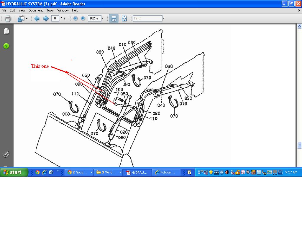Screen dimensions: 302x240
Task: Open the Tools menu
Action: click(50, 10)
